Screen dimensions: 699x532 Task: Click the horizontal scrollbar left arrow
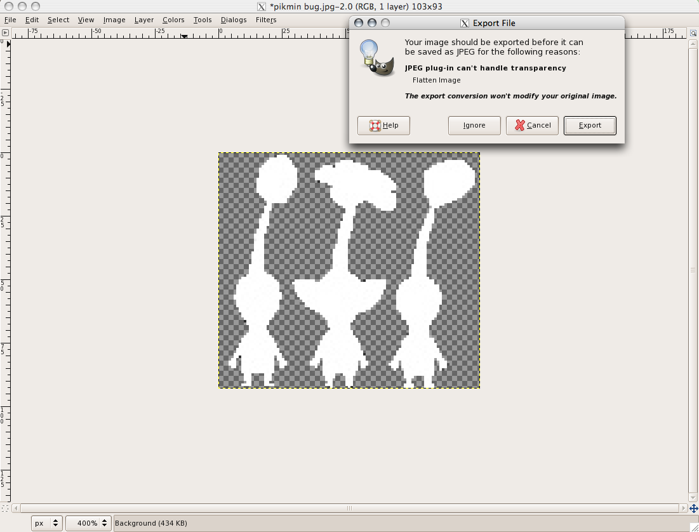click(x=17, y=509)
